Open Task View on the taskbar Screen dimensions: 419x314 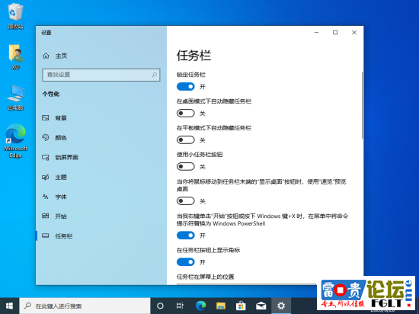click(180, 306)
